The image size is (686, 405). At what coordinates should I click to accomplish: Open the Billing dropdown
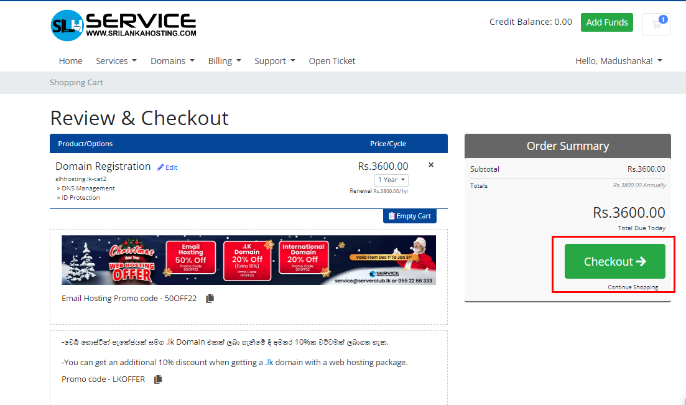pos(224,60)
